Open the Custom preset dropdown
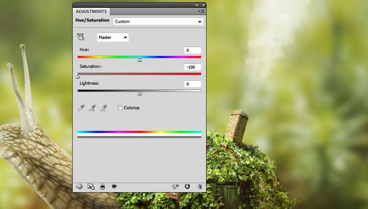Image resolution: width=368 pixels, height=209 pixels. 158,21
